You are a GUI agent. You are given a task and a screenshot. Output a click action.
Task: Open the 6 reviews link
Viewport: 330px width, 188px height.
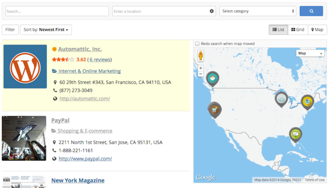click(100, 60)
